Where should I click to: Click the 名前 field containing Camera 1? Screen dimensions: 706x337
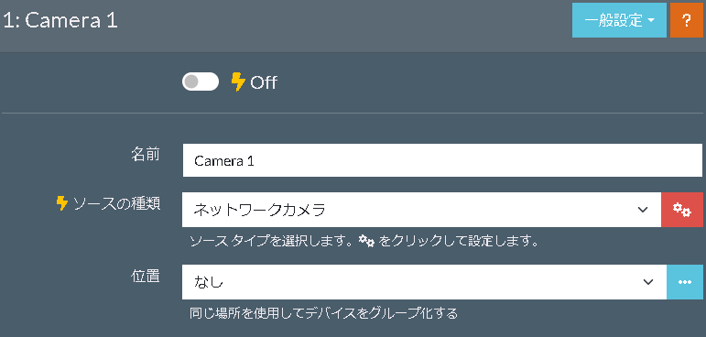click(442, 160)
